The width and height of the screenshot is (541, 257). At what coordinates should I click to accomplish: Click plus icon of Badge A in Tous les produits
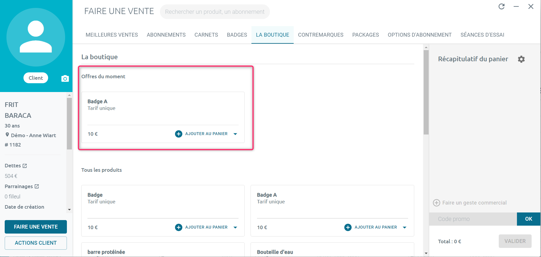coord(348,227)
